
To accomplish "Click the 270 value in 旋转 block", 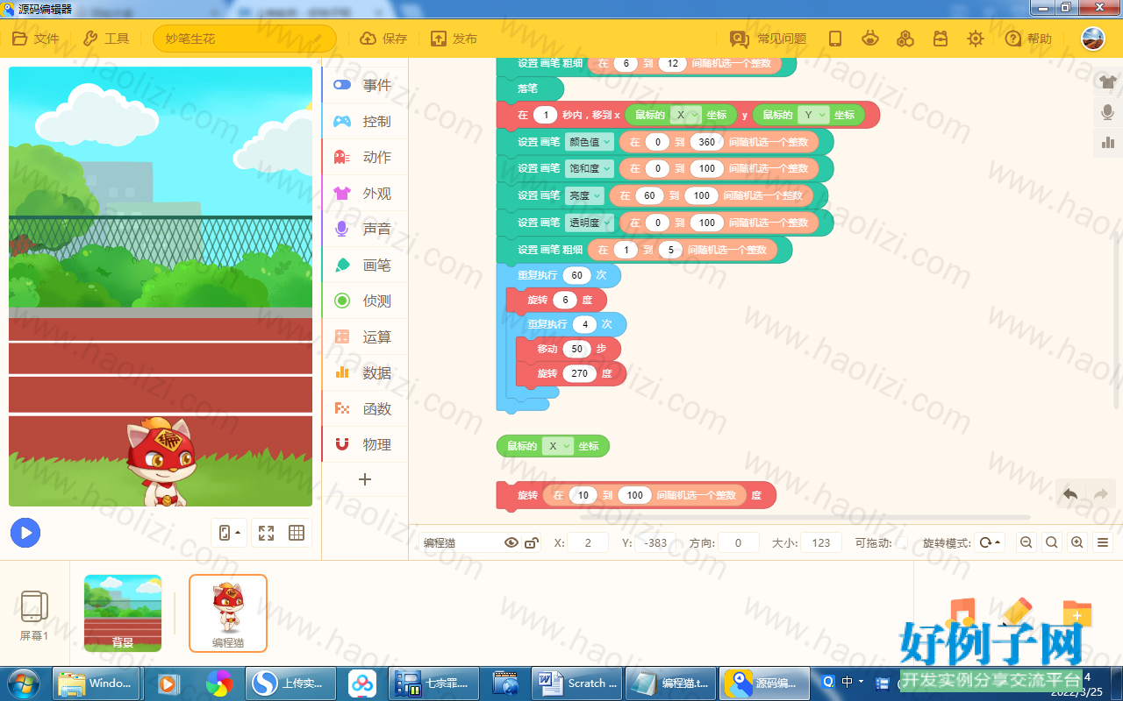I will coord(579,373).
